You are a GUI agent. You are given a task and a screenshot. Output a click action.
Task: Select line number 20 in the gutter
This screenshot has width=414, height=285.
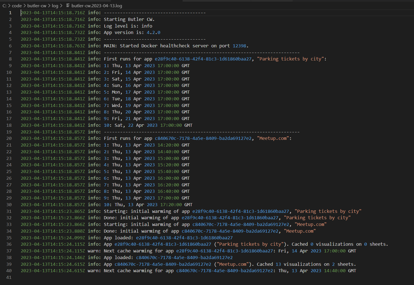9,138
